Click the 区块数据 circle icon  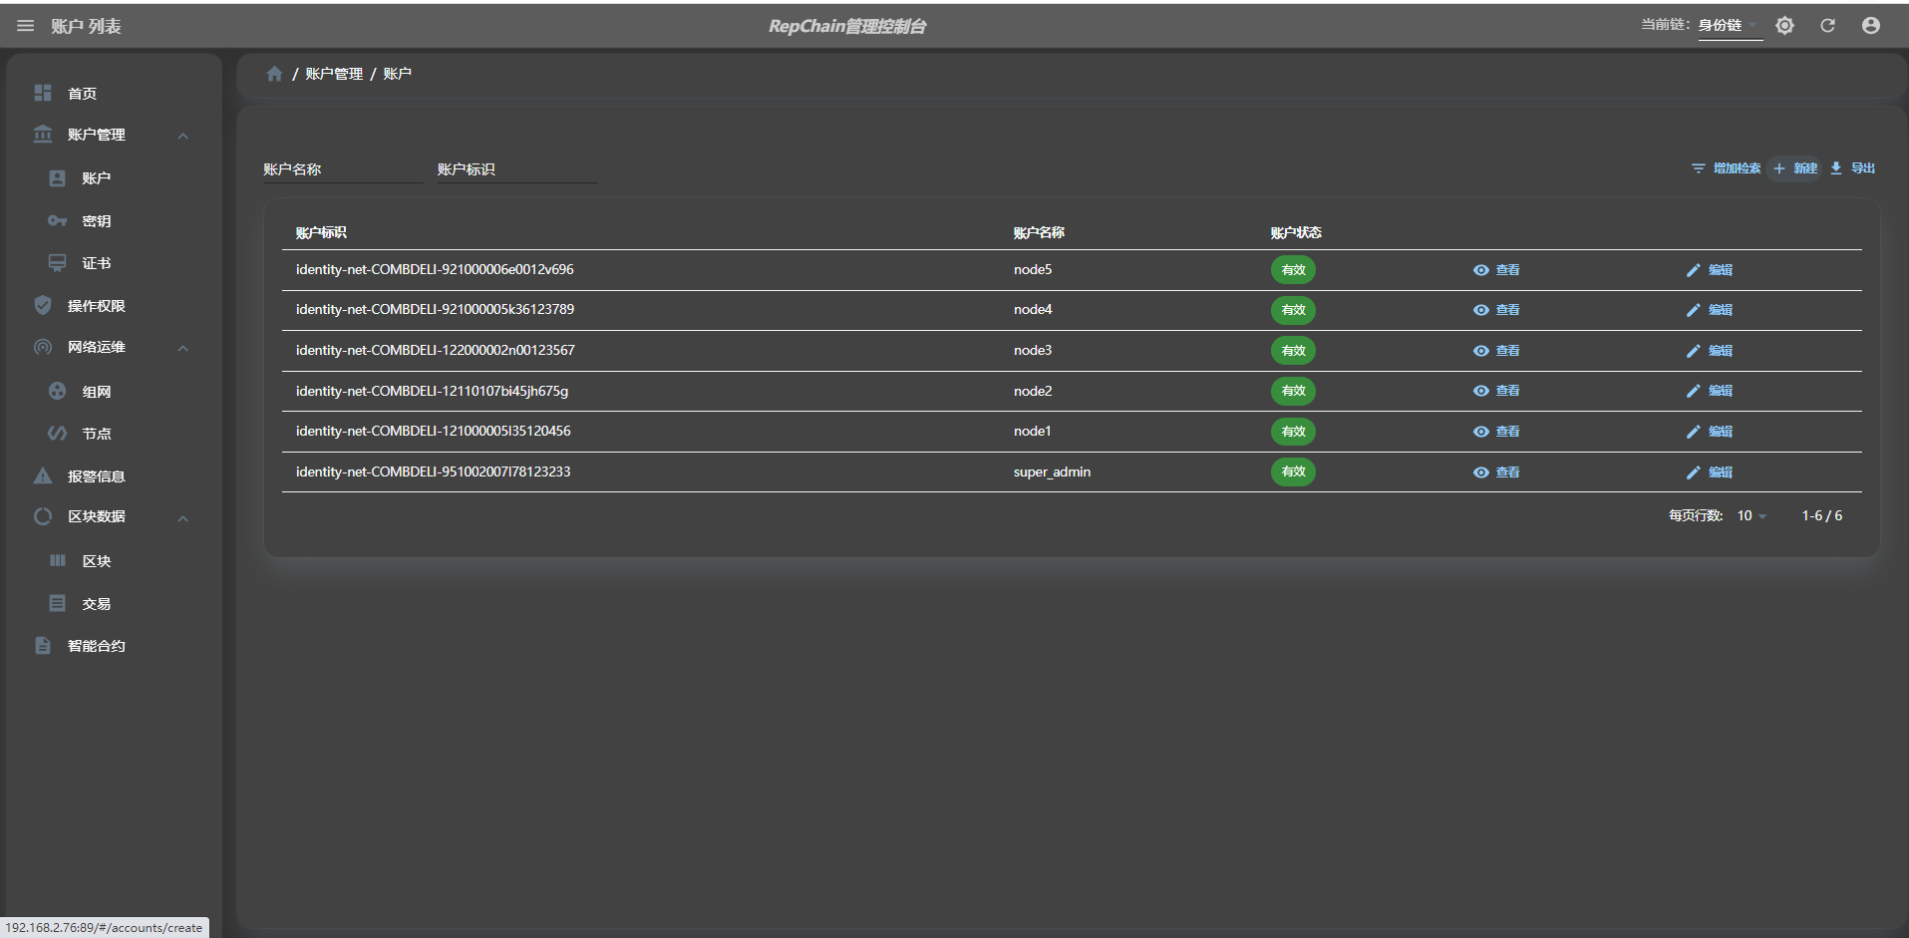coord(43,516)
